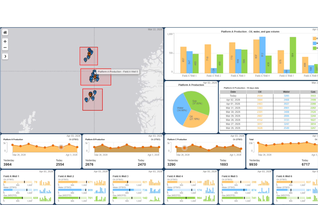Click the highlighted point on Platform A Production line
This screenshot has width=318, height=205.
[x=61, y=147]
